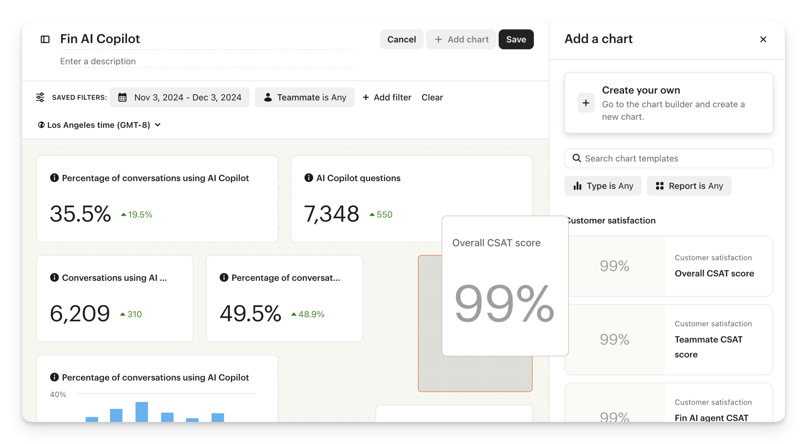
Task: Click the 7,348 questions value
Action: [331, 214]
